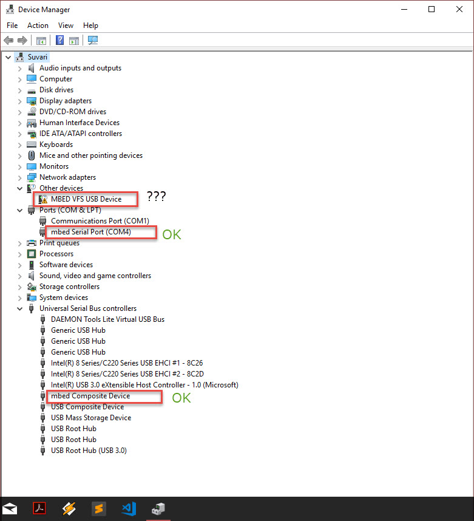
Task: Open the Mail app in taskbar
Action: [x=10, y=509]
